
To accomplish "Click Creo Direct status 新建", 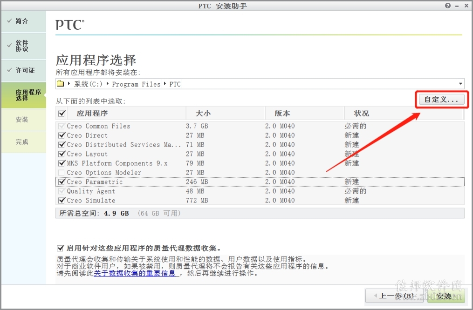I will tap(352, 135).
